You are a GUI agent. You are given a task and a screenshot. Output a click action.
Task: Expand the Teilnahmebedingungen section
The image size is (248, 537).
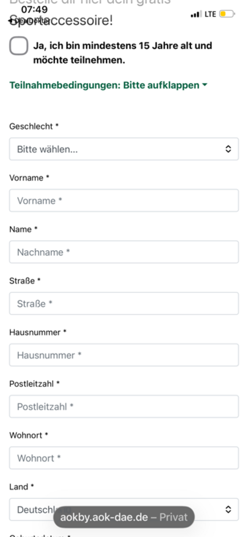[104, 85]
